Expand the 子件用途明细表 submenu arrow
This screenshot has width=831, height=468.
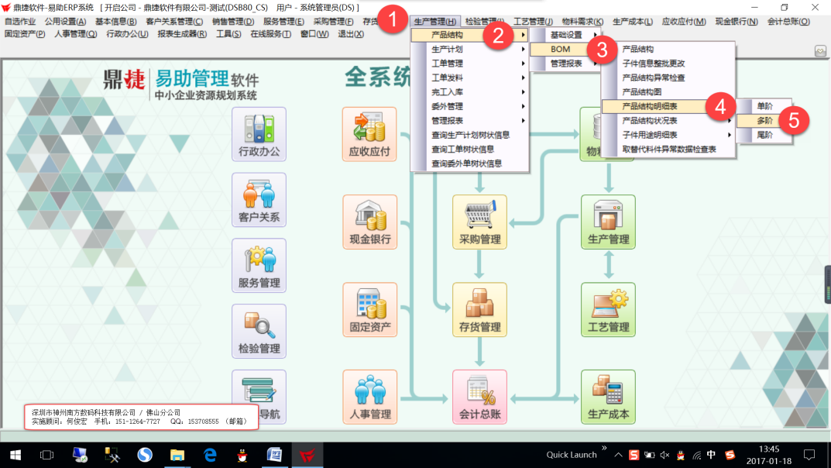pyautogui.click(x=730, y=135)
